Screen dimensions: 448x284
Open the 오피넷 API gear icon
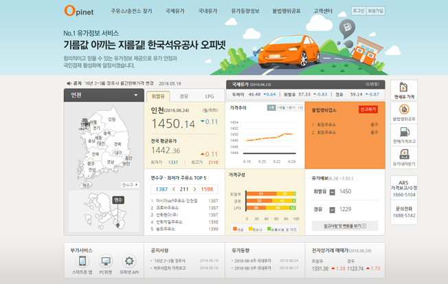(x=129, y=261)
